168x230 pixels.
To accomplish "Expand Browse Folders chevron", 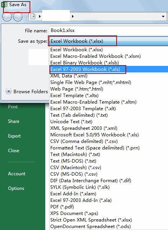I will pyautogui.click(x=8, y=91).
